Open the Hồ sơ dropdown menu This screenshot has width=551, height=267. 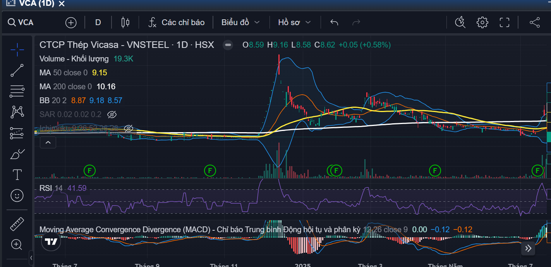click(294, 22)
